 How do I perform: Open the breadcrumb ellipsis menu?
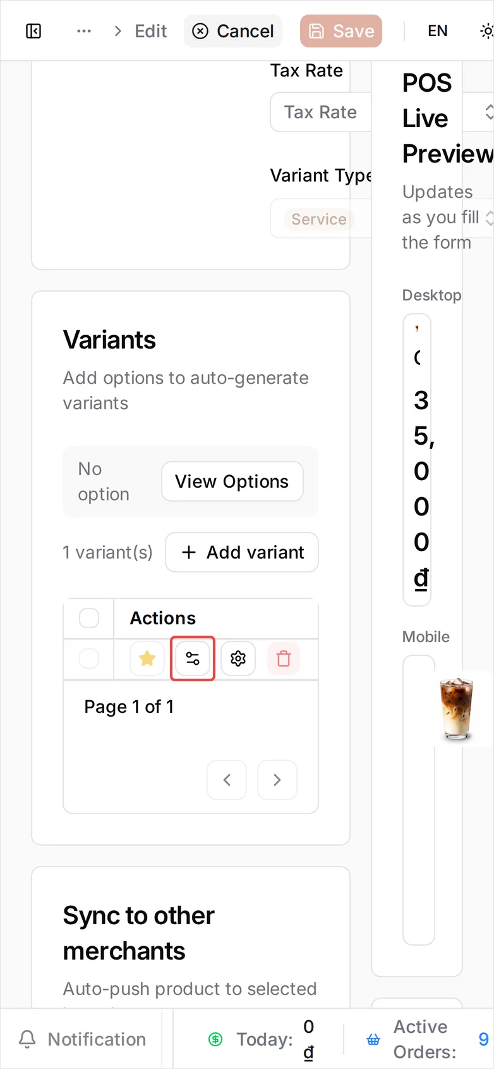pos(84,31)
